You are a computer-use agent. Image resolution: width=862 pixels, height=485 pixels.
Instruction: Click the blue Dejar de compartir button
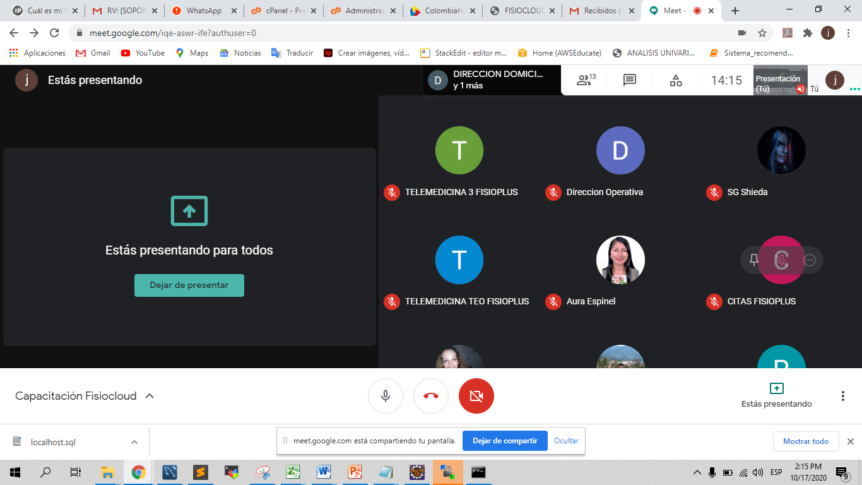click(504, 441)
